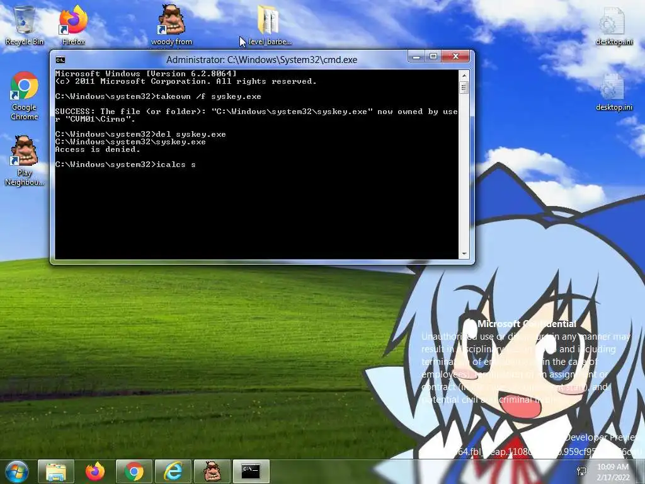This screenshot has height=484, width=645.
Task: Select the lower desktop.ini file icon
Action: (614, 92)
